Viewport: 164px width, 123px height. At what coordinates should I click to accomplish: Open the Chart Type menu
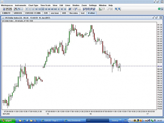[x=33, y=5]
